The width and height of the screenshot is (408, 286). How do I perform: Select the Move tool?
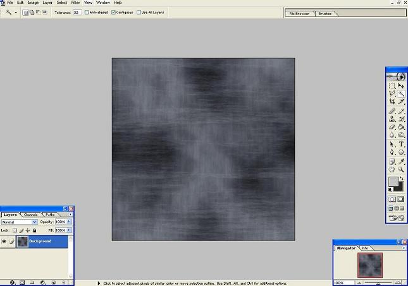[x=402, y=85]
